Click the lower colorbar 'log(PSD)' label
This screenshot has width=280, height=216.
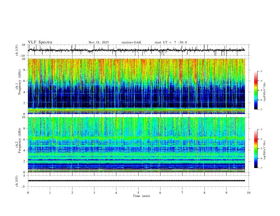(x=264, y=150)
